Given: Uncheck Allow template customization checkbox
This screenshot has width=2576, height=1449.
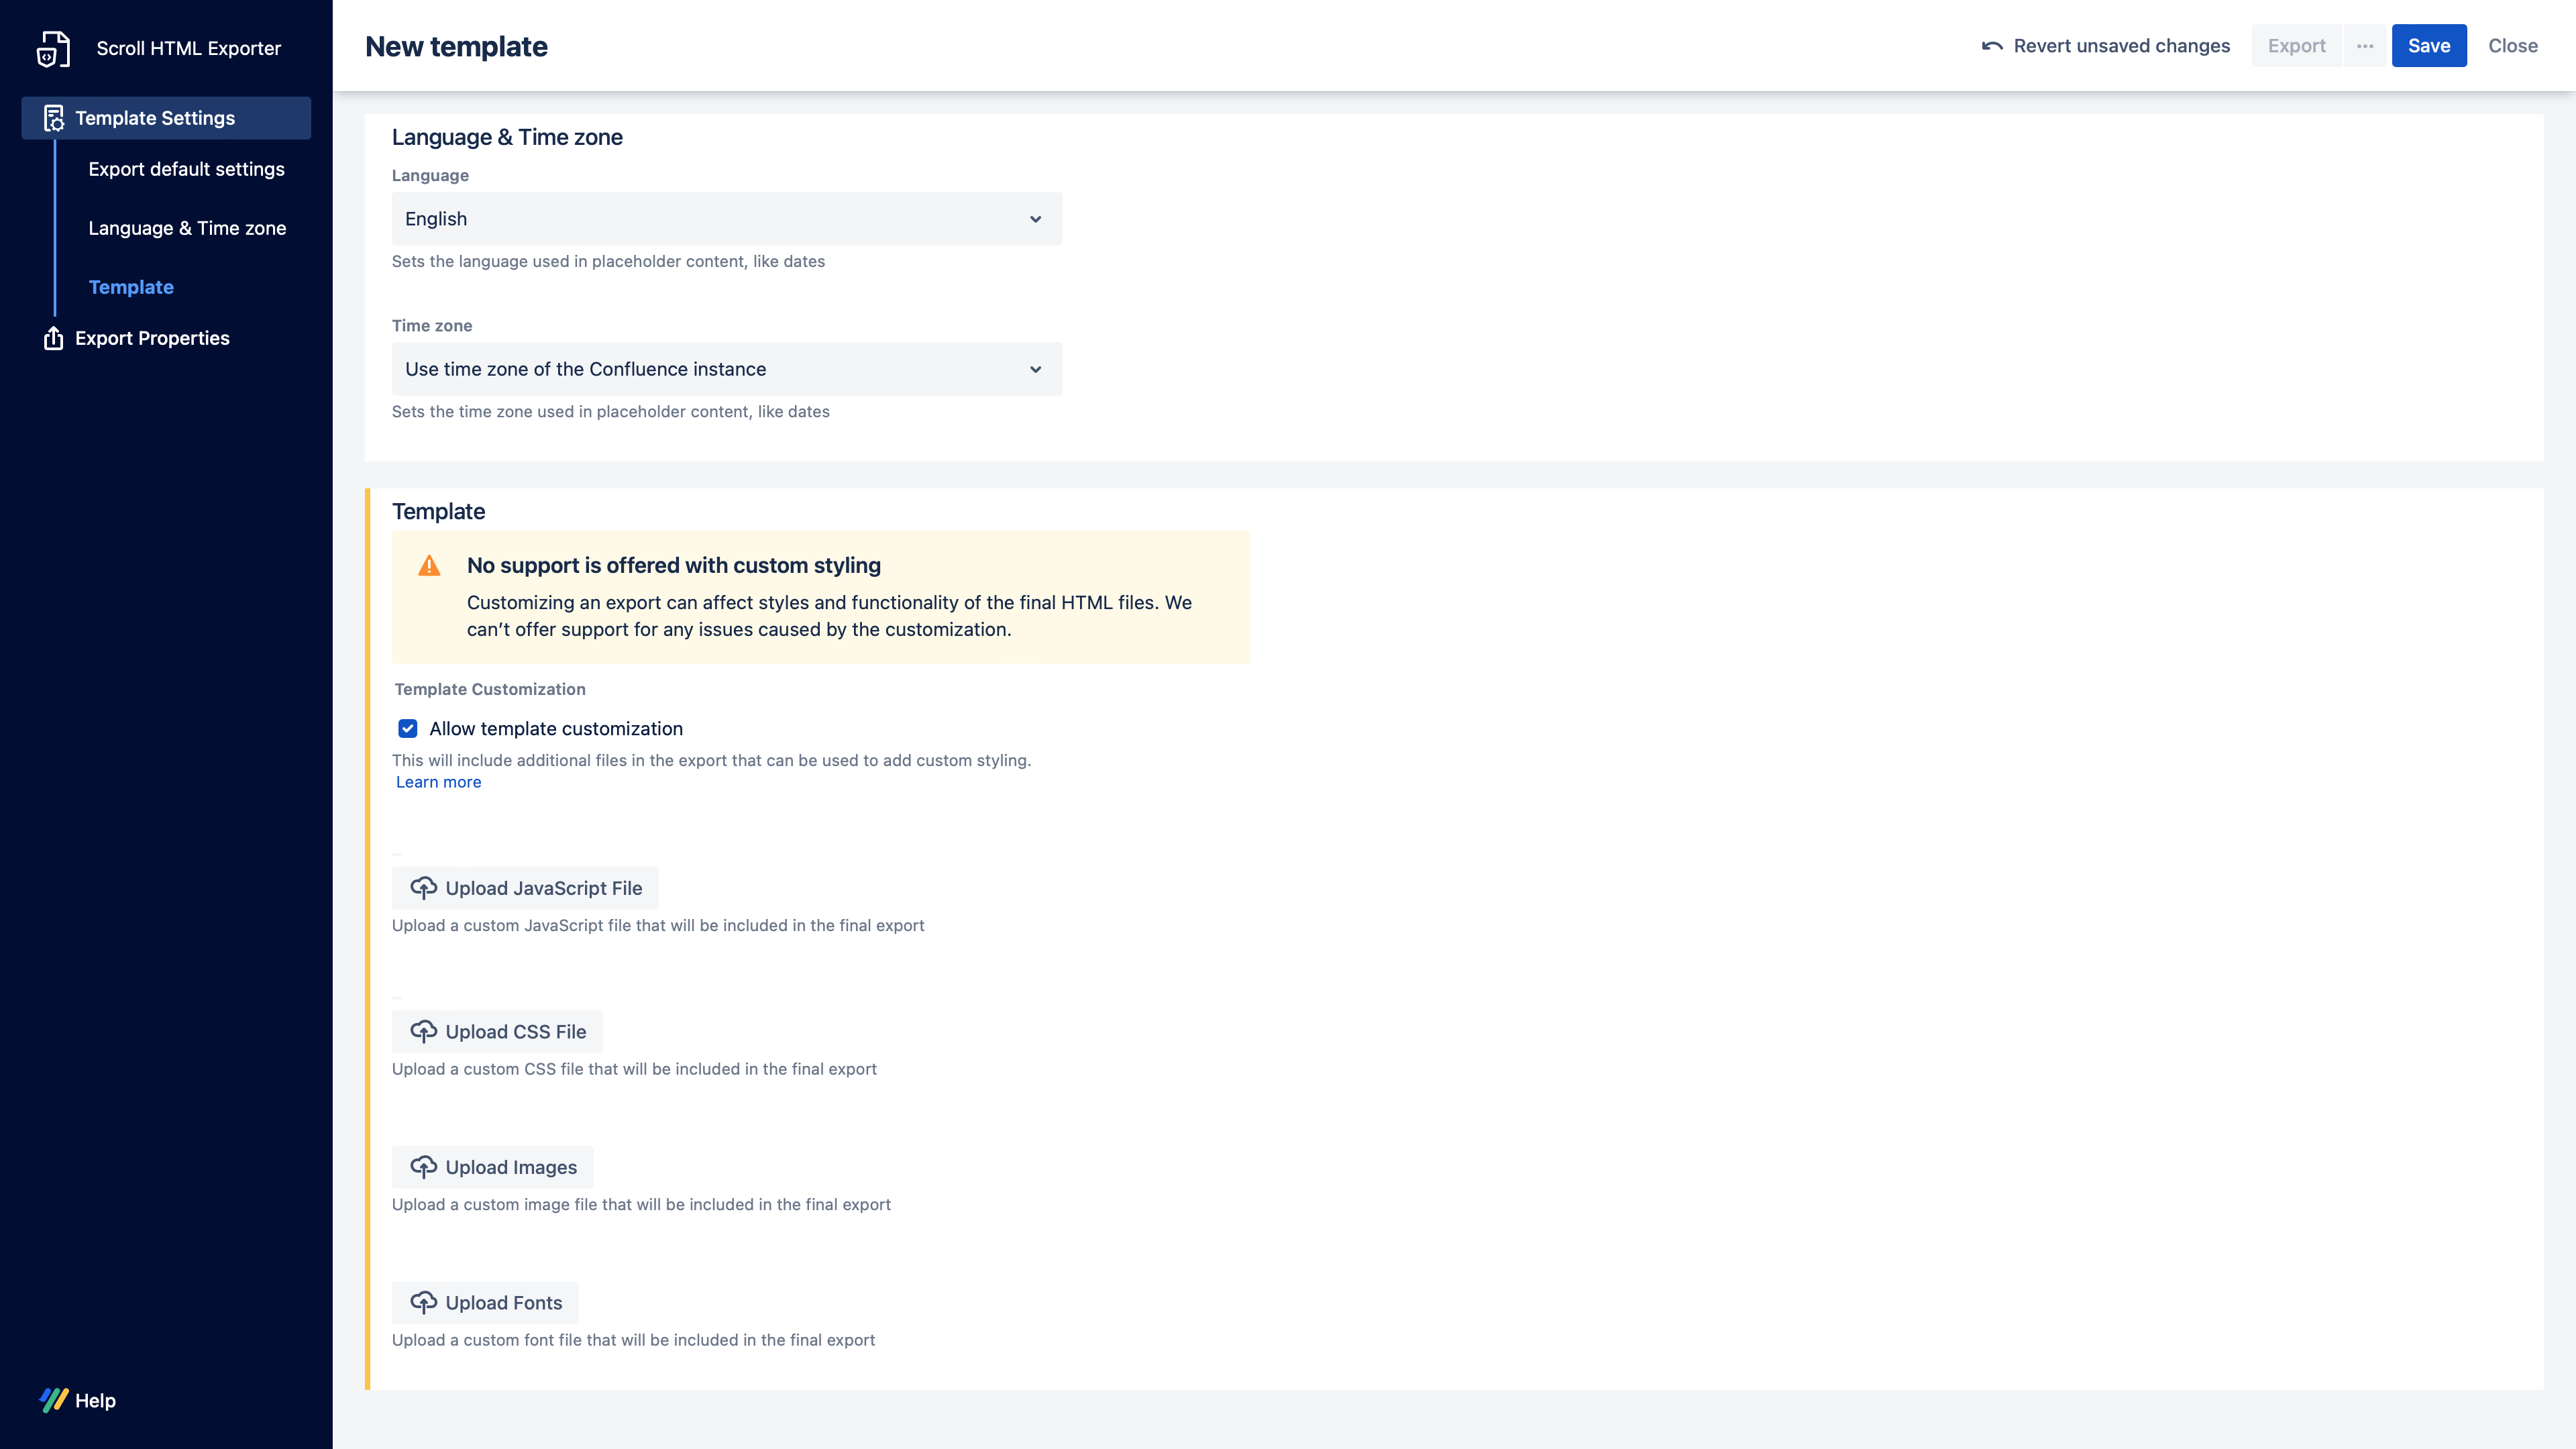Looking at the screenshot, I should coord(408,728).
